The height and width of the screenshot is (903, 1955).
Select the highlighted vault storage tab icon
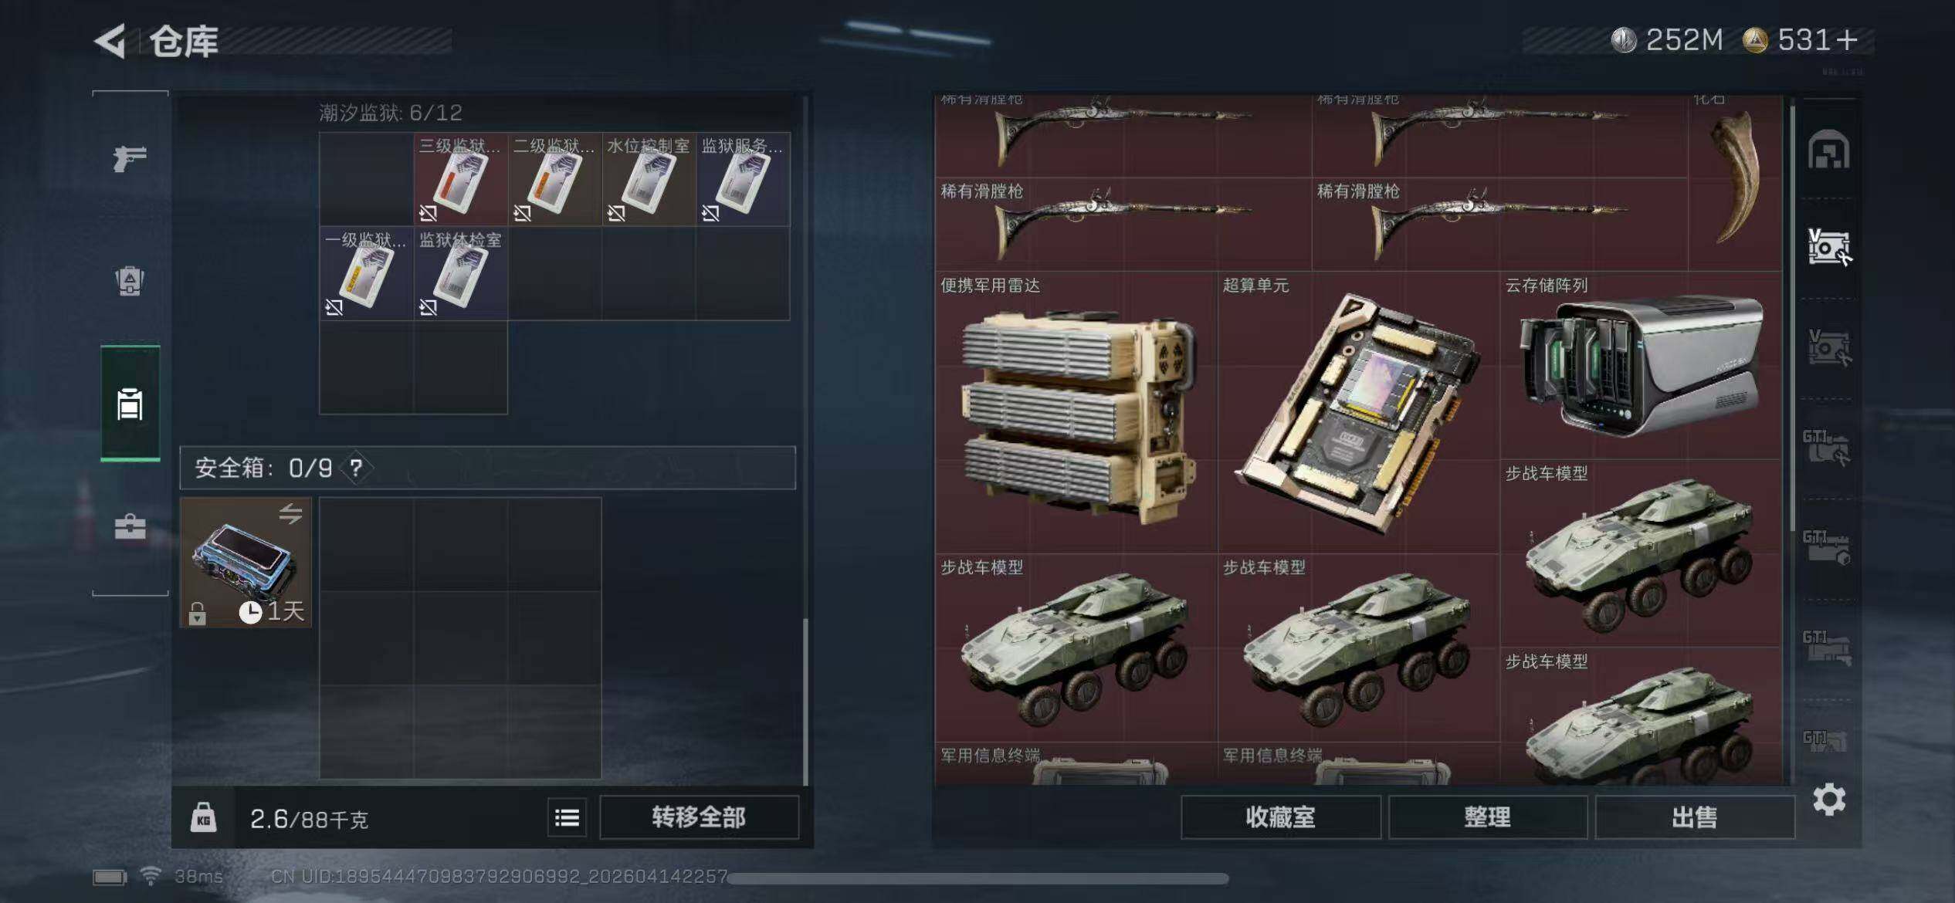(x=1828, y=249)
